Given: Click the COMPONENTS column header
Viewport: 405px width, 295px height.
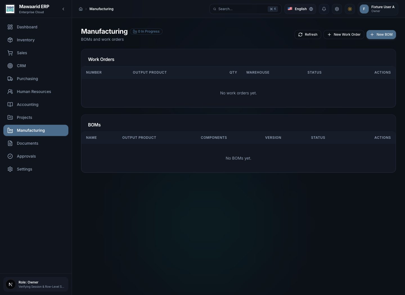Looking at the screenshot, I should pyautogui.click(x=214, y=138).
